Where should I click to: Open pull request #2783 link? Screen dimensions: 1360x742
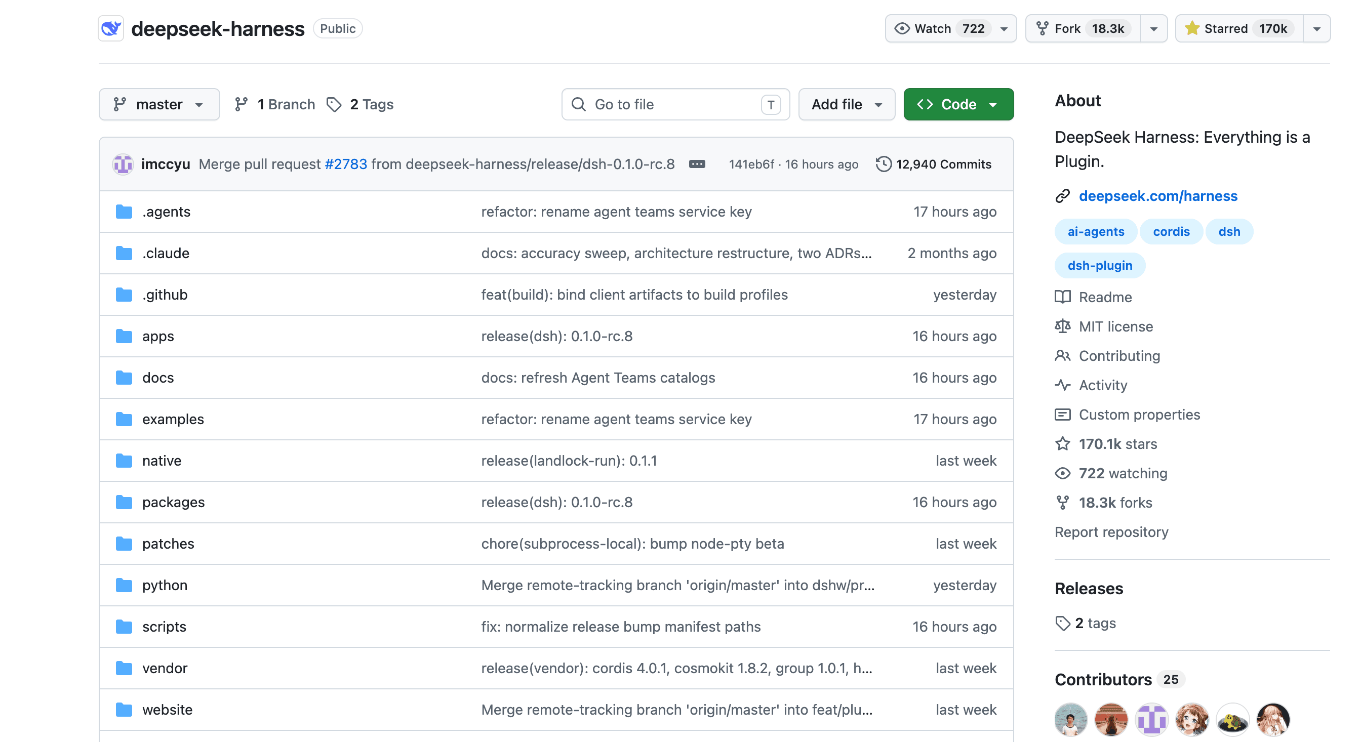pos(346,164)
